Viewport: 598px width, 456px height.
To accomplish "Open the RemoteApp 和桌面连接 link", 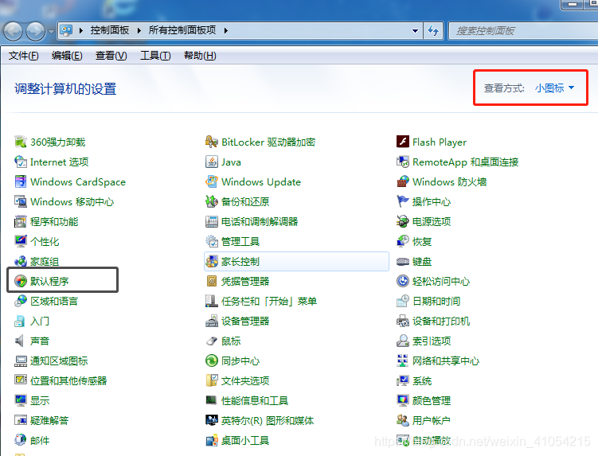I will pyautogui.click(x=466, y=162).
